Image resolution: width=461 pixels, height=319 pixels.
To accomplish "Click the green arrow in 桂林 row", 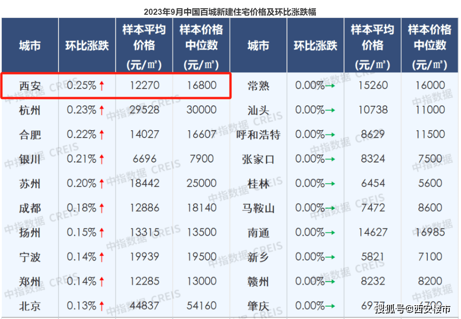I will (x=330, y=184).
